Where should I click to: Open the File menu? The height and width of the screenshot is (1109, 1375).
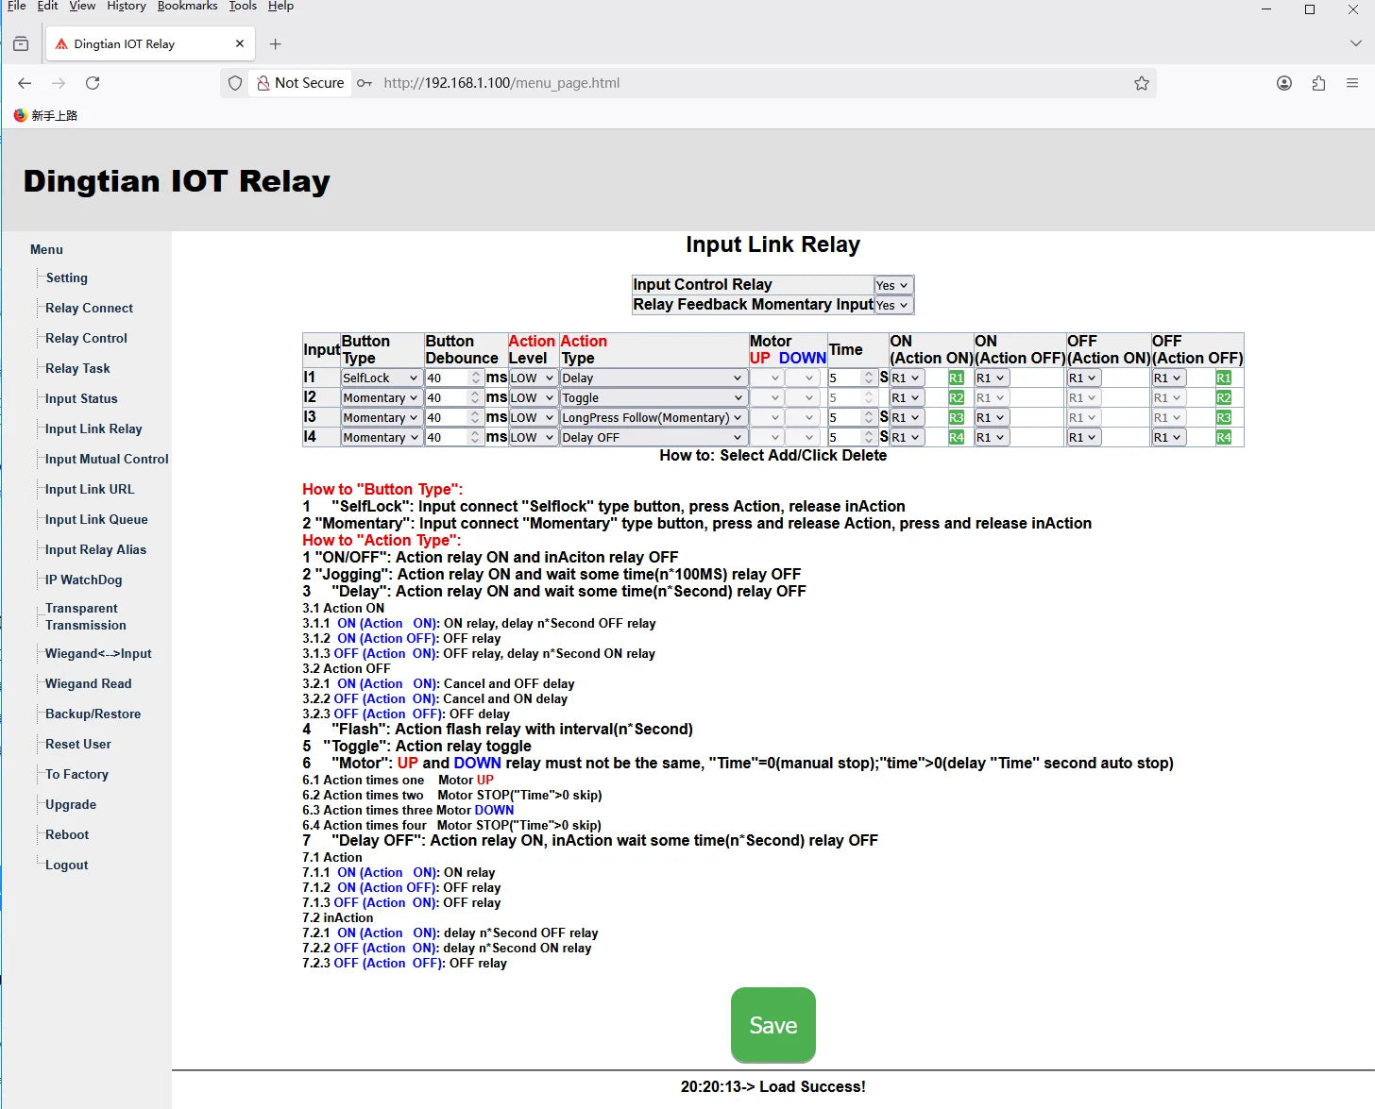(x=17, y=6)
